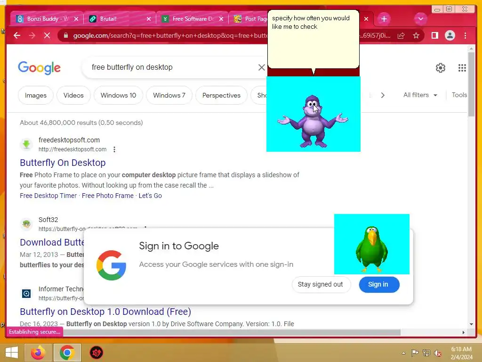482x362 pixels.
Task: Open the Free Desktop Timer sitelink
Action: (48, 196)
